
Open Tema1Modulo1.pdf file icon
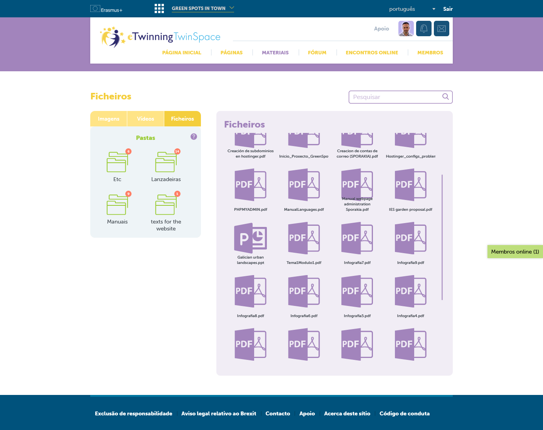tap(304, 238)
